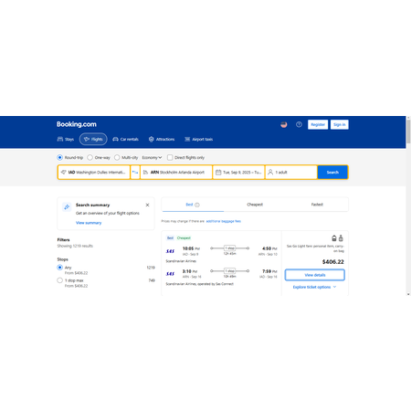Screen dimensions: 411x411
Task: Click 'Showing 1219 results' text
Action: (75, 246)
